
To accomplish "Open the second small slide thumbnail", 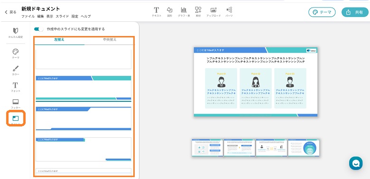I will [x=239, y=147].
